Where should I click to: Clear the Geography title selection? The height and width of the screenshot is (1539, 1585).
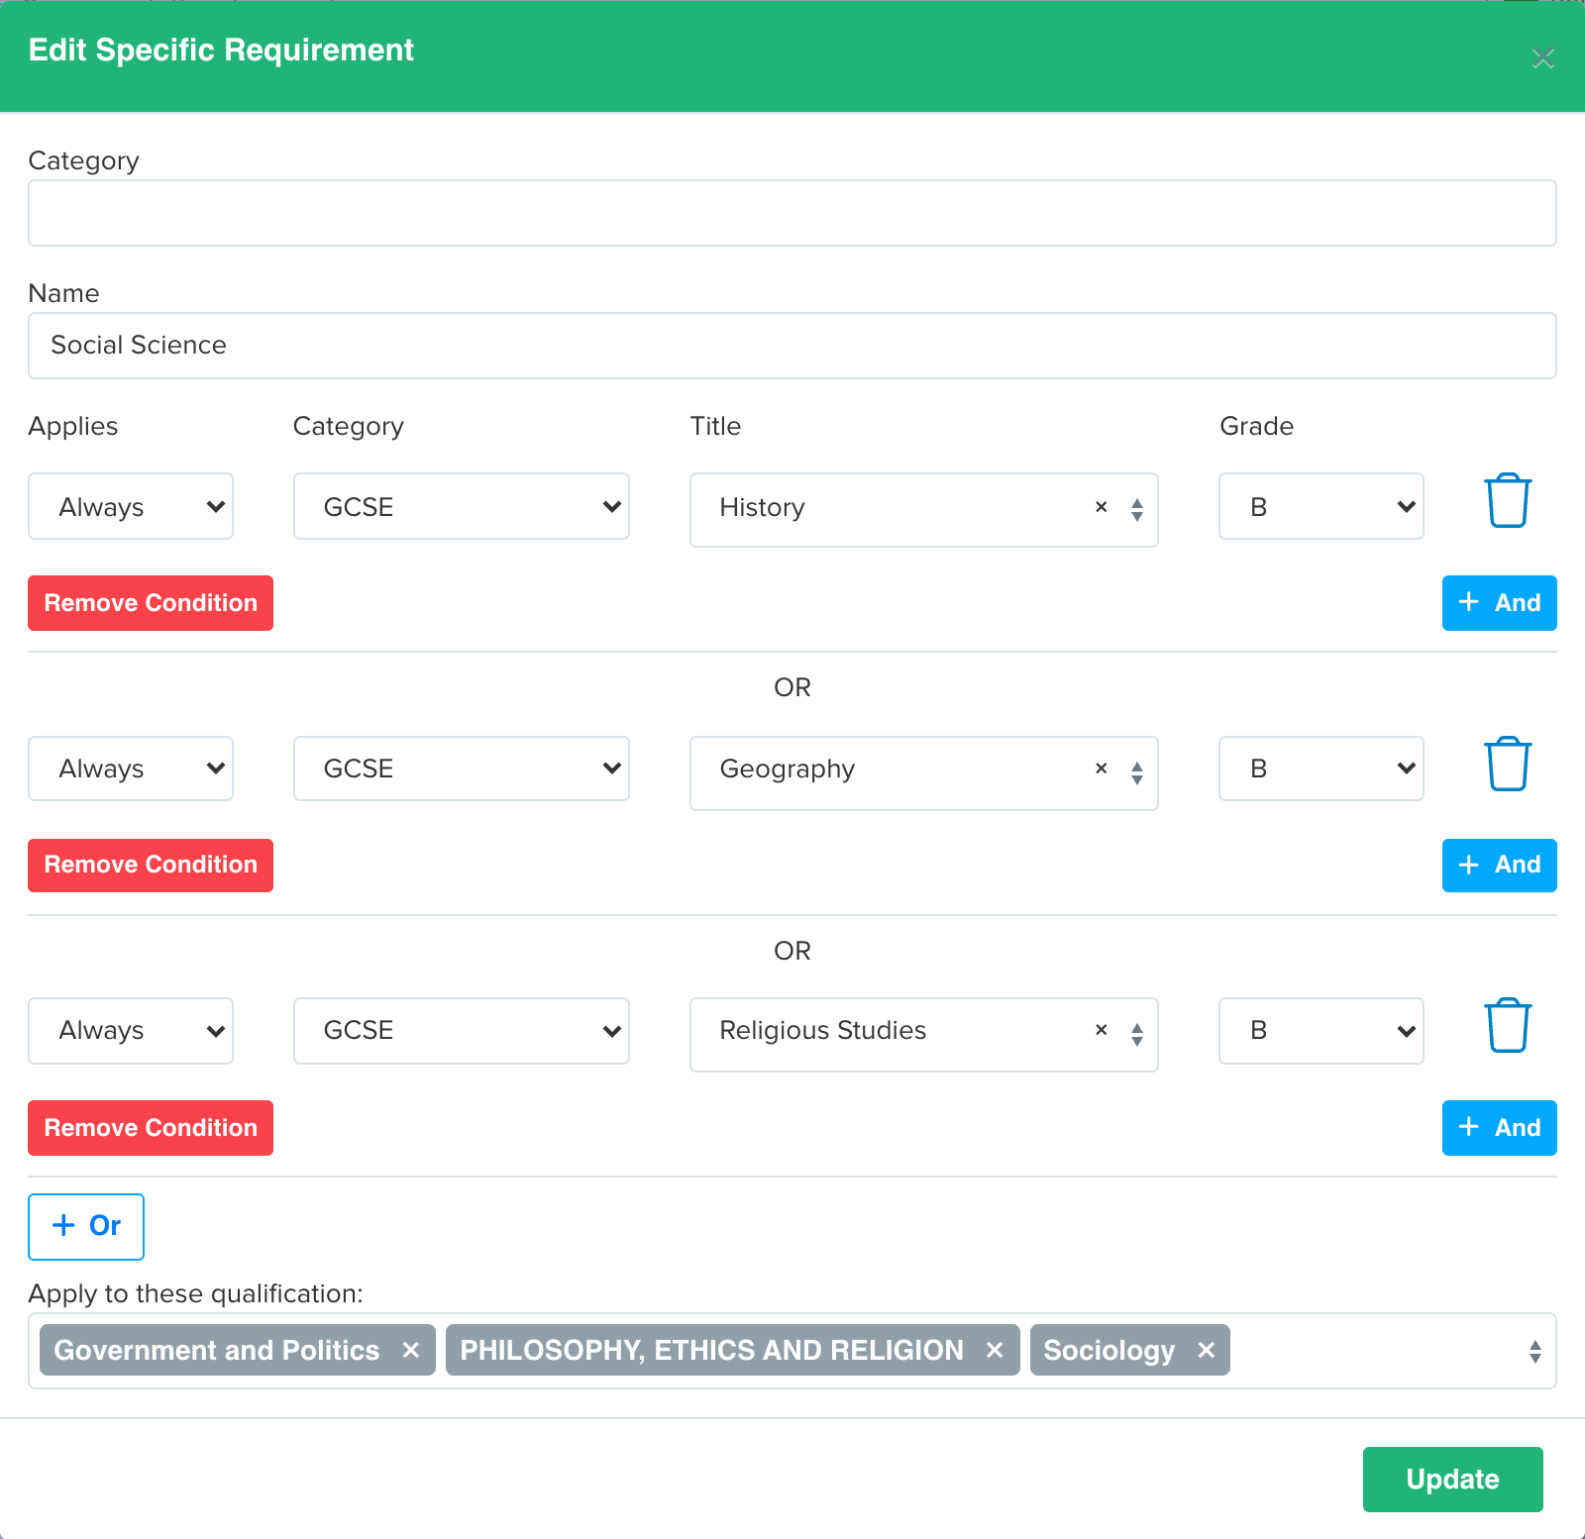pyautogui.click(x=1101, y=769)
